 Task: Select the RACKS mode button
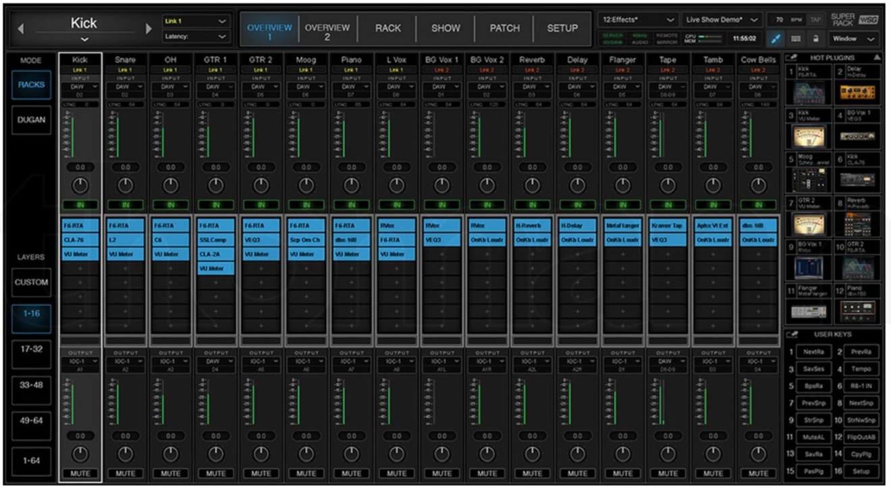click(x=30, y=85)
